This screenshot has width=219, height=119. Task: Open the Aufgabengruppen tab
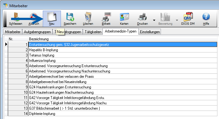[37, 32]
